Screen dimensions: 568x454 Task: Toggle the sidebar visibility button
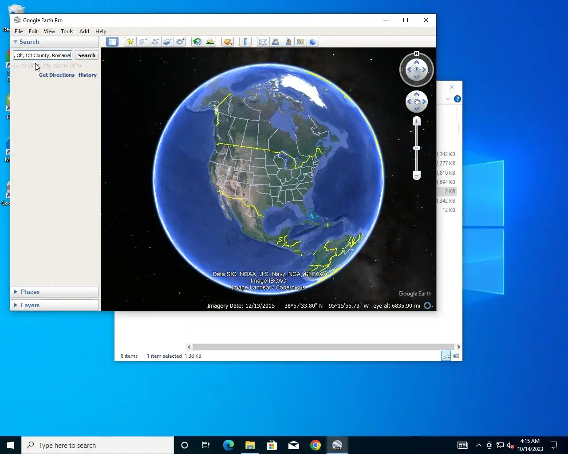(112, 42)
